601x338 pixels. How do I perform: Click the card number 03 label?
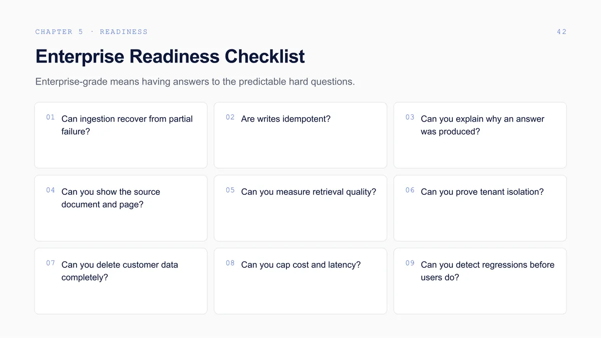tap(410, 117)
